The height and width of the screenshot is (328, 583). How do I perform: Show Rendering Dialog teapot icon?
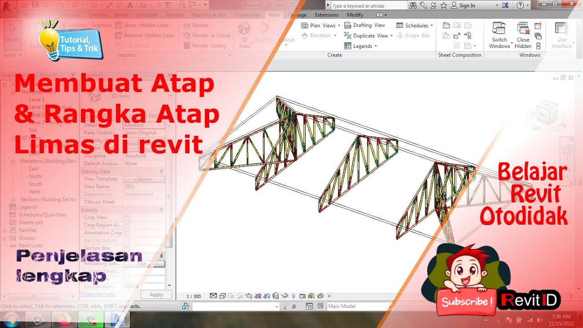click(x=249, y=296)
